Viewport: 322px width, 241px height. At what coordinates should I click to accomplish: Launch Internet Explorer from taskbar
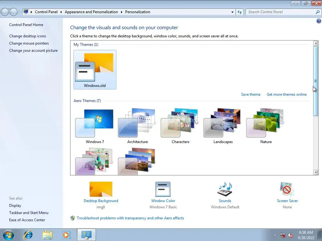[28, 235]
